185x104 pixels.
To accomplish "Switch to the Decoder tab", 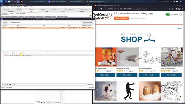I will (x=19, y=9).
